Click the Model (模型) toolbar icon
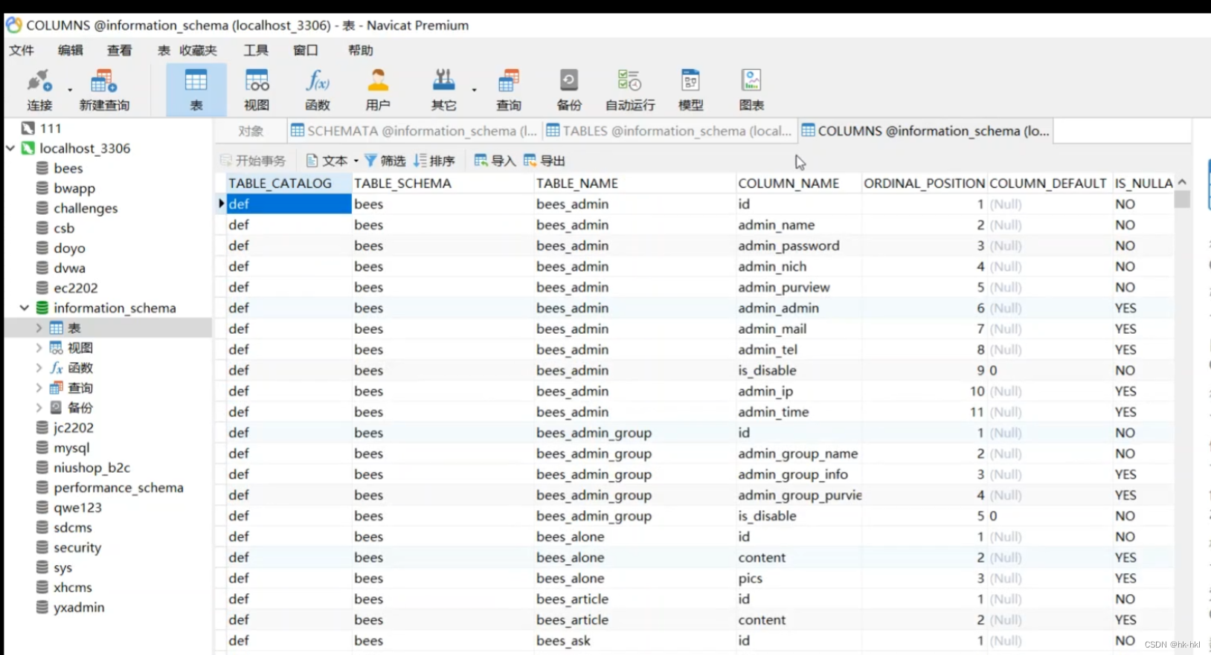This screenshot has height=655, width=1211. 691,89
